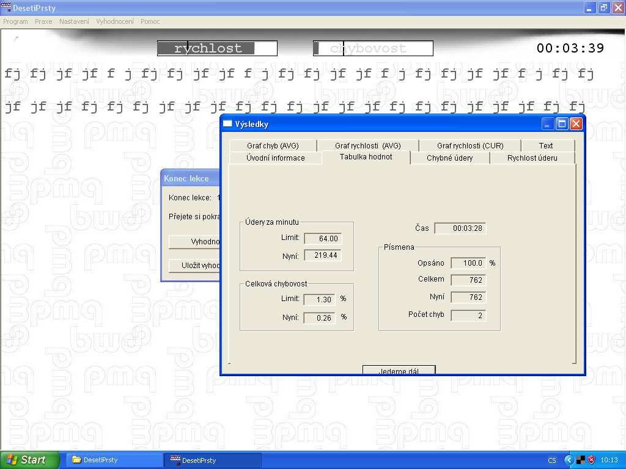
Task: Click the rychlost progress bar
Action: click(217, 48)
